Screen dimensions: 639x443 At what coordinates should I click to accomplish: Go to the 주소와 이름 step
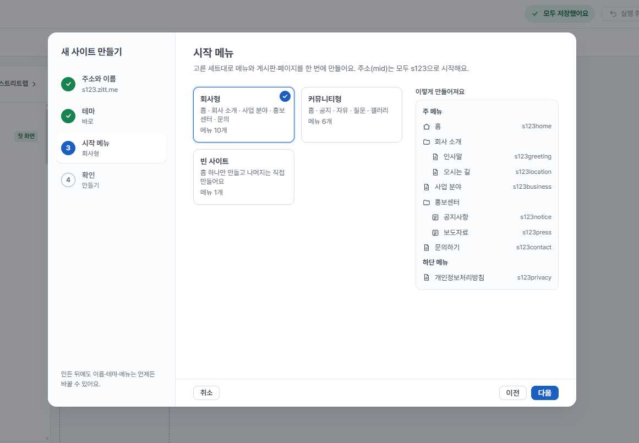point(111,84)
